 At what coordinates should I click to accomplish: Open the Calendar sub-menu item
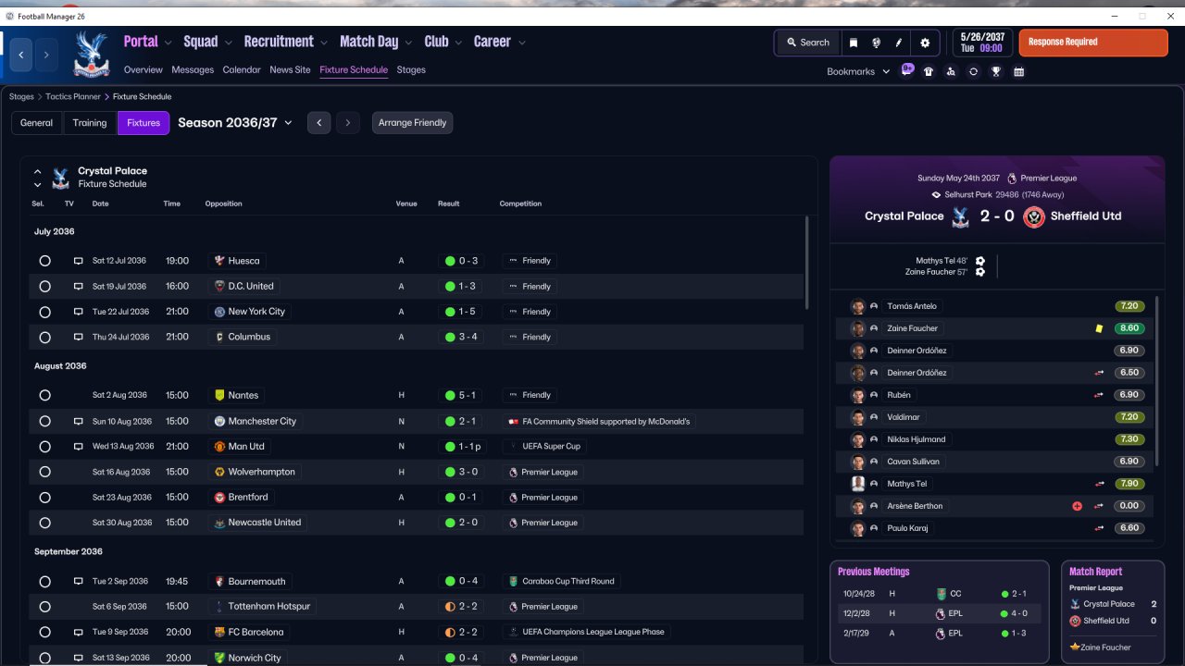tap(242, 70)
